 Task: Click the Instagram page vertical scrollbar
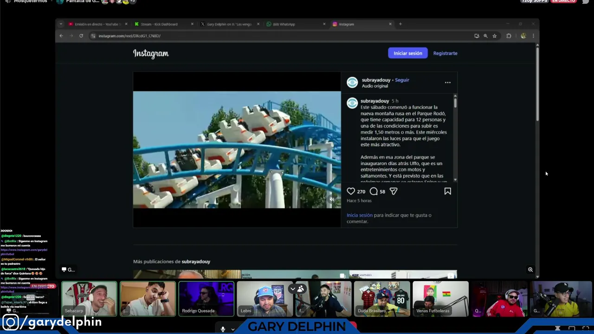pos(537,83)
